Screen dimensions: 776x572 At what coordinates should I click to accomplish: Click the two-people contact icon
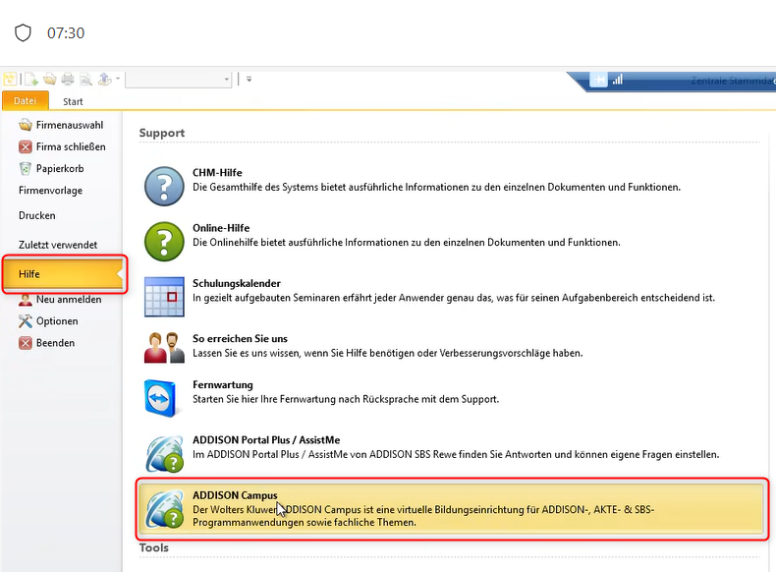pyautogui.click(x=164, y=348)
